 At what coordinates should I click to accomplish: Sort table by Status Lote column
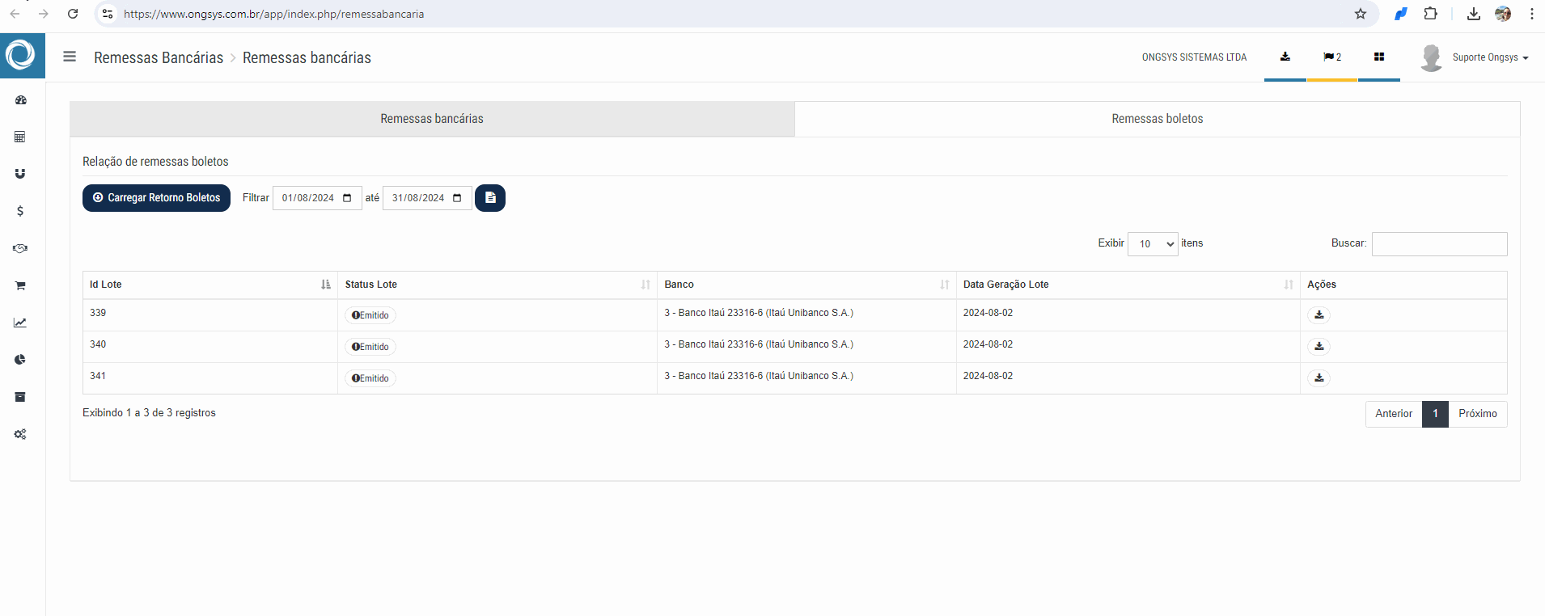497,285
